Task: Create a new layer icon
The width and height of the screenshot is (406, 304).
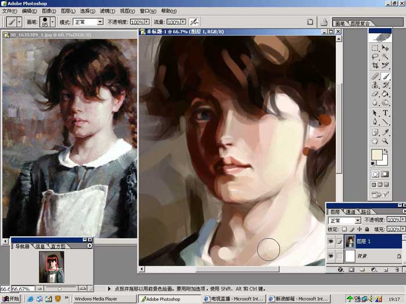Action: [386, 270]
